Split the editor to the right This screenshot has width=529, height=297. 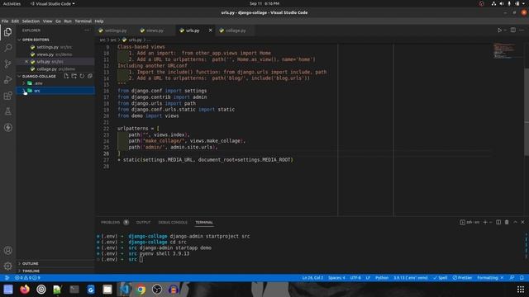click(x=512, y=31)
